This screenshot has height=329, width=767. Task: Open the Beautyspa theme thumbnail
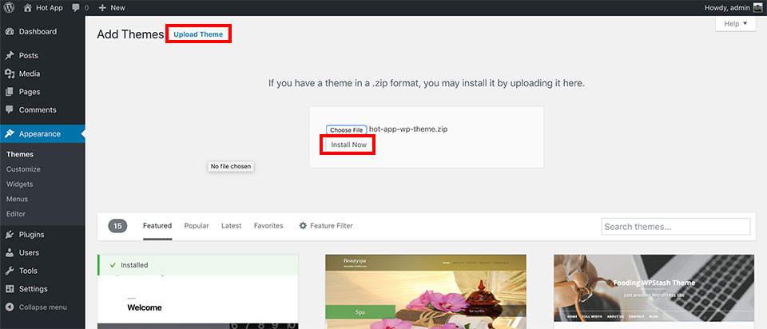pyautogui.click(x=426, y=291)
